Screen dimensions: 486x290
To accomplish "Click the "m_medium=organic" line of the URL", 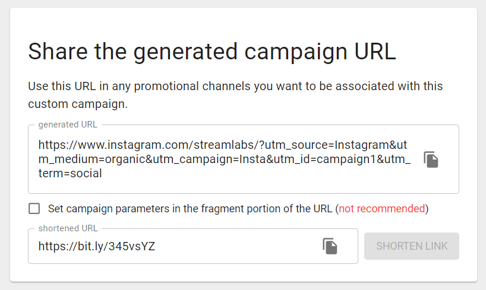I will pos(225,159).
